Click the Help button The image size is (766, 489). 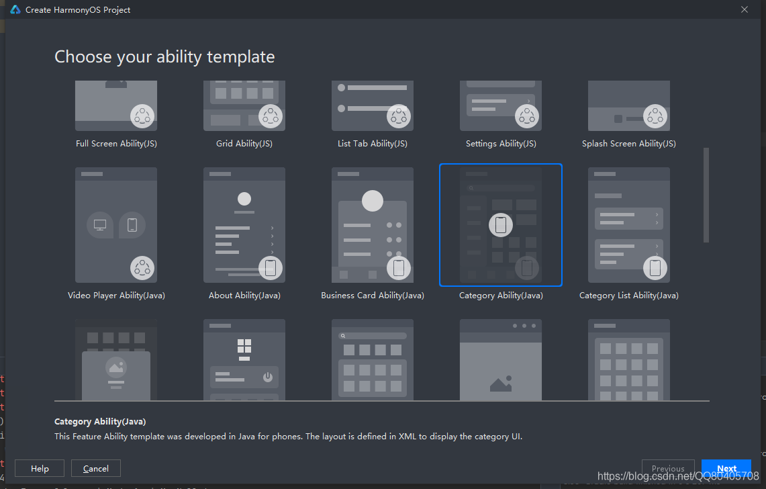click(x=40, y=468)
